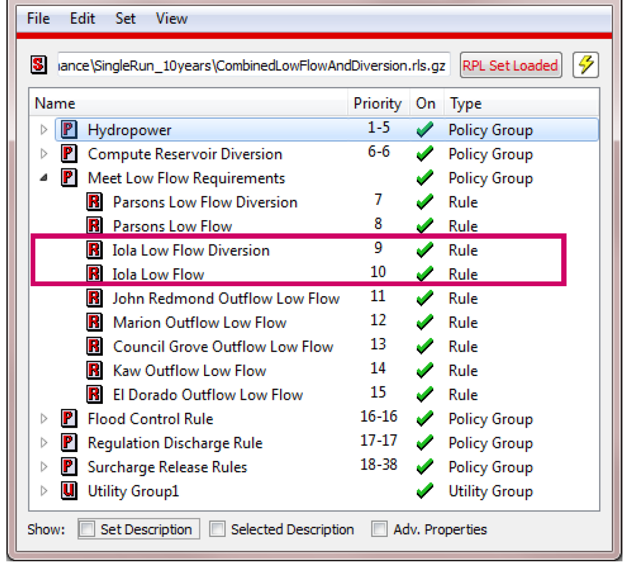633x565 pixels.
Task: Click the Priority column header
Action: [377, 103]
